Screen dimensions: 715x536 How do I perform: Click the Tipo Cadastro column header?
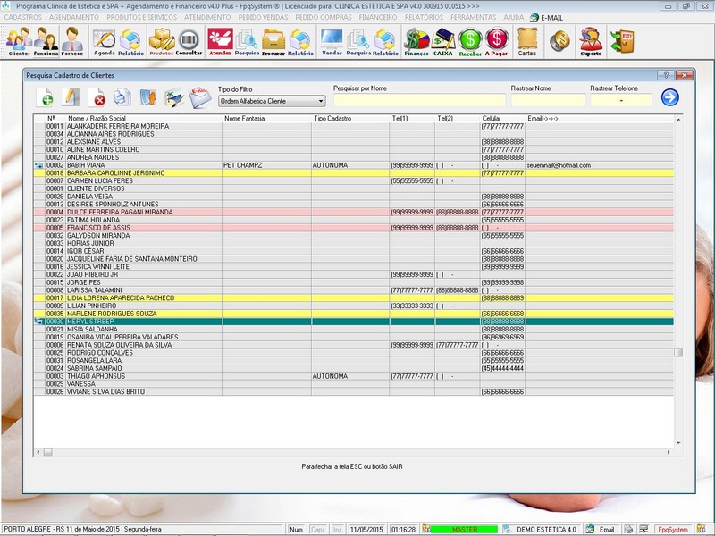pos(332,119)
